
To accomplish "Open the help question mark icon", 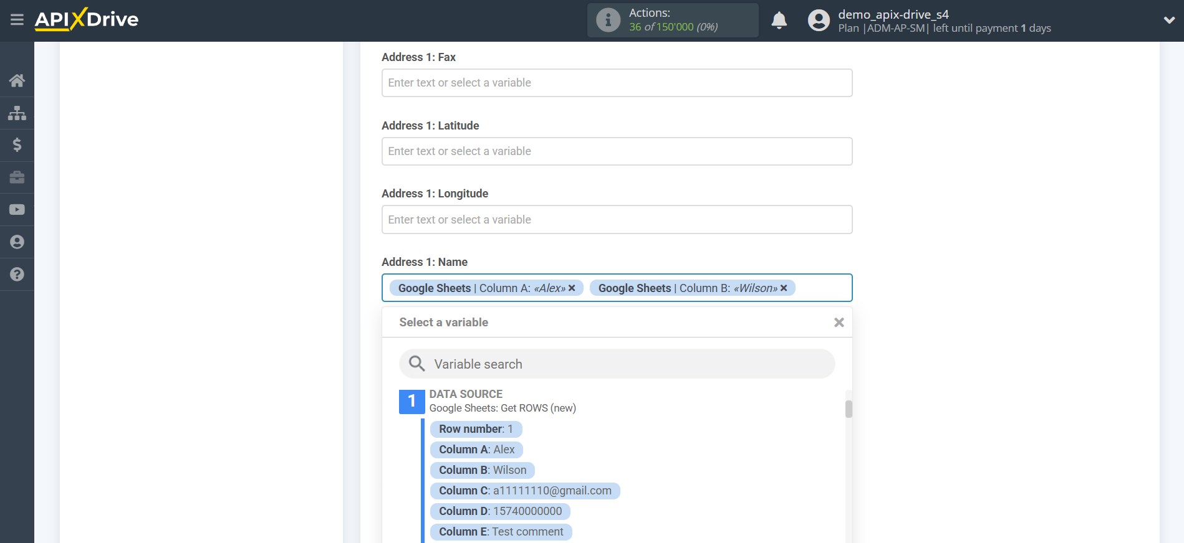I will coord(17,274).
